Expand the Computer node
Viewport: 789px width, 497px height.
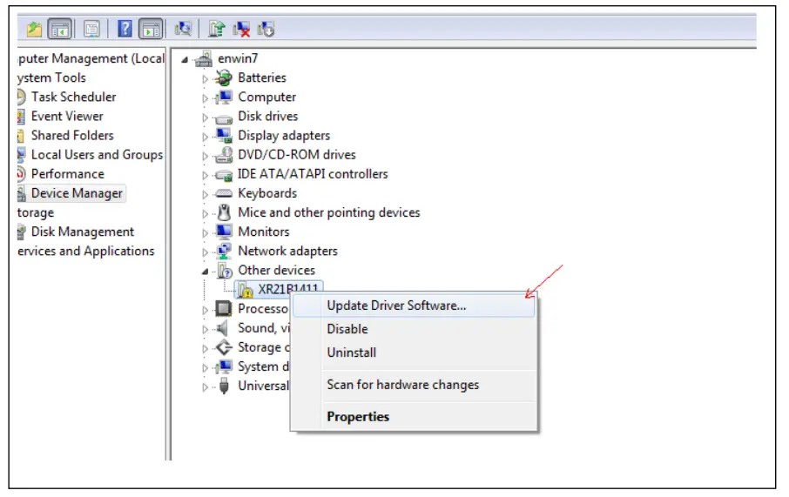205,98
